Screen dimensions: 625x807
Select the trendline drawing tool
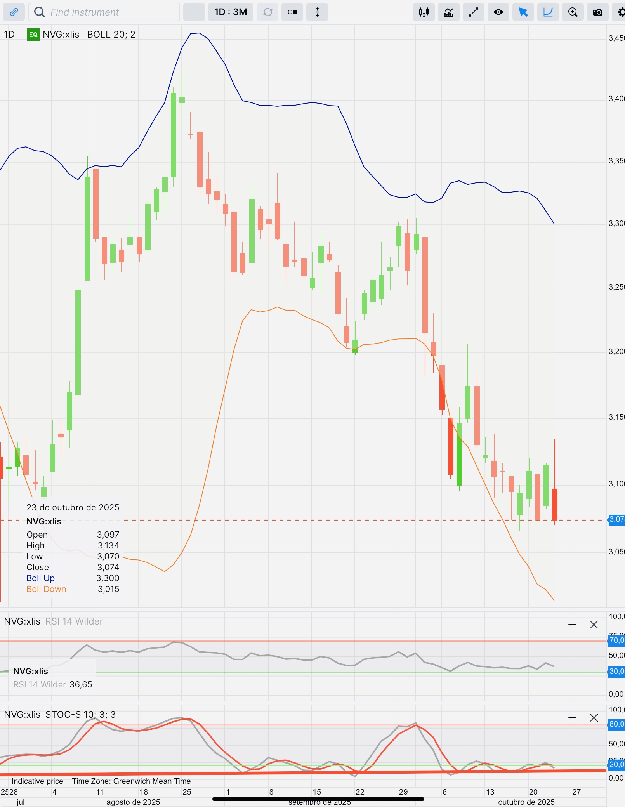(x=474, y=12)
